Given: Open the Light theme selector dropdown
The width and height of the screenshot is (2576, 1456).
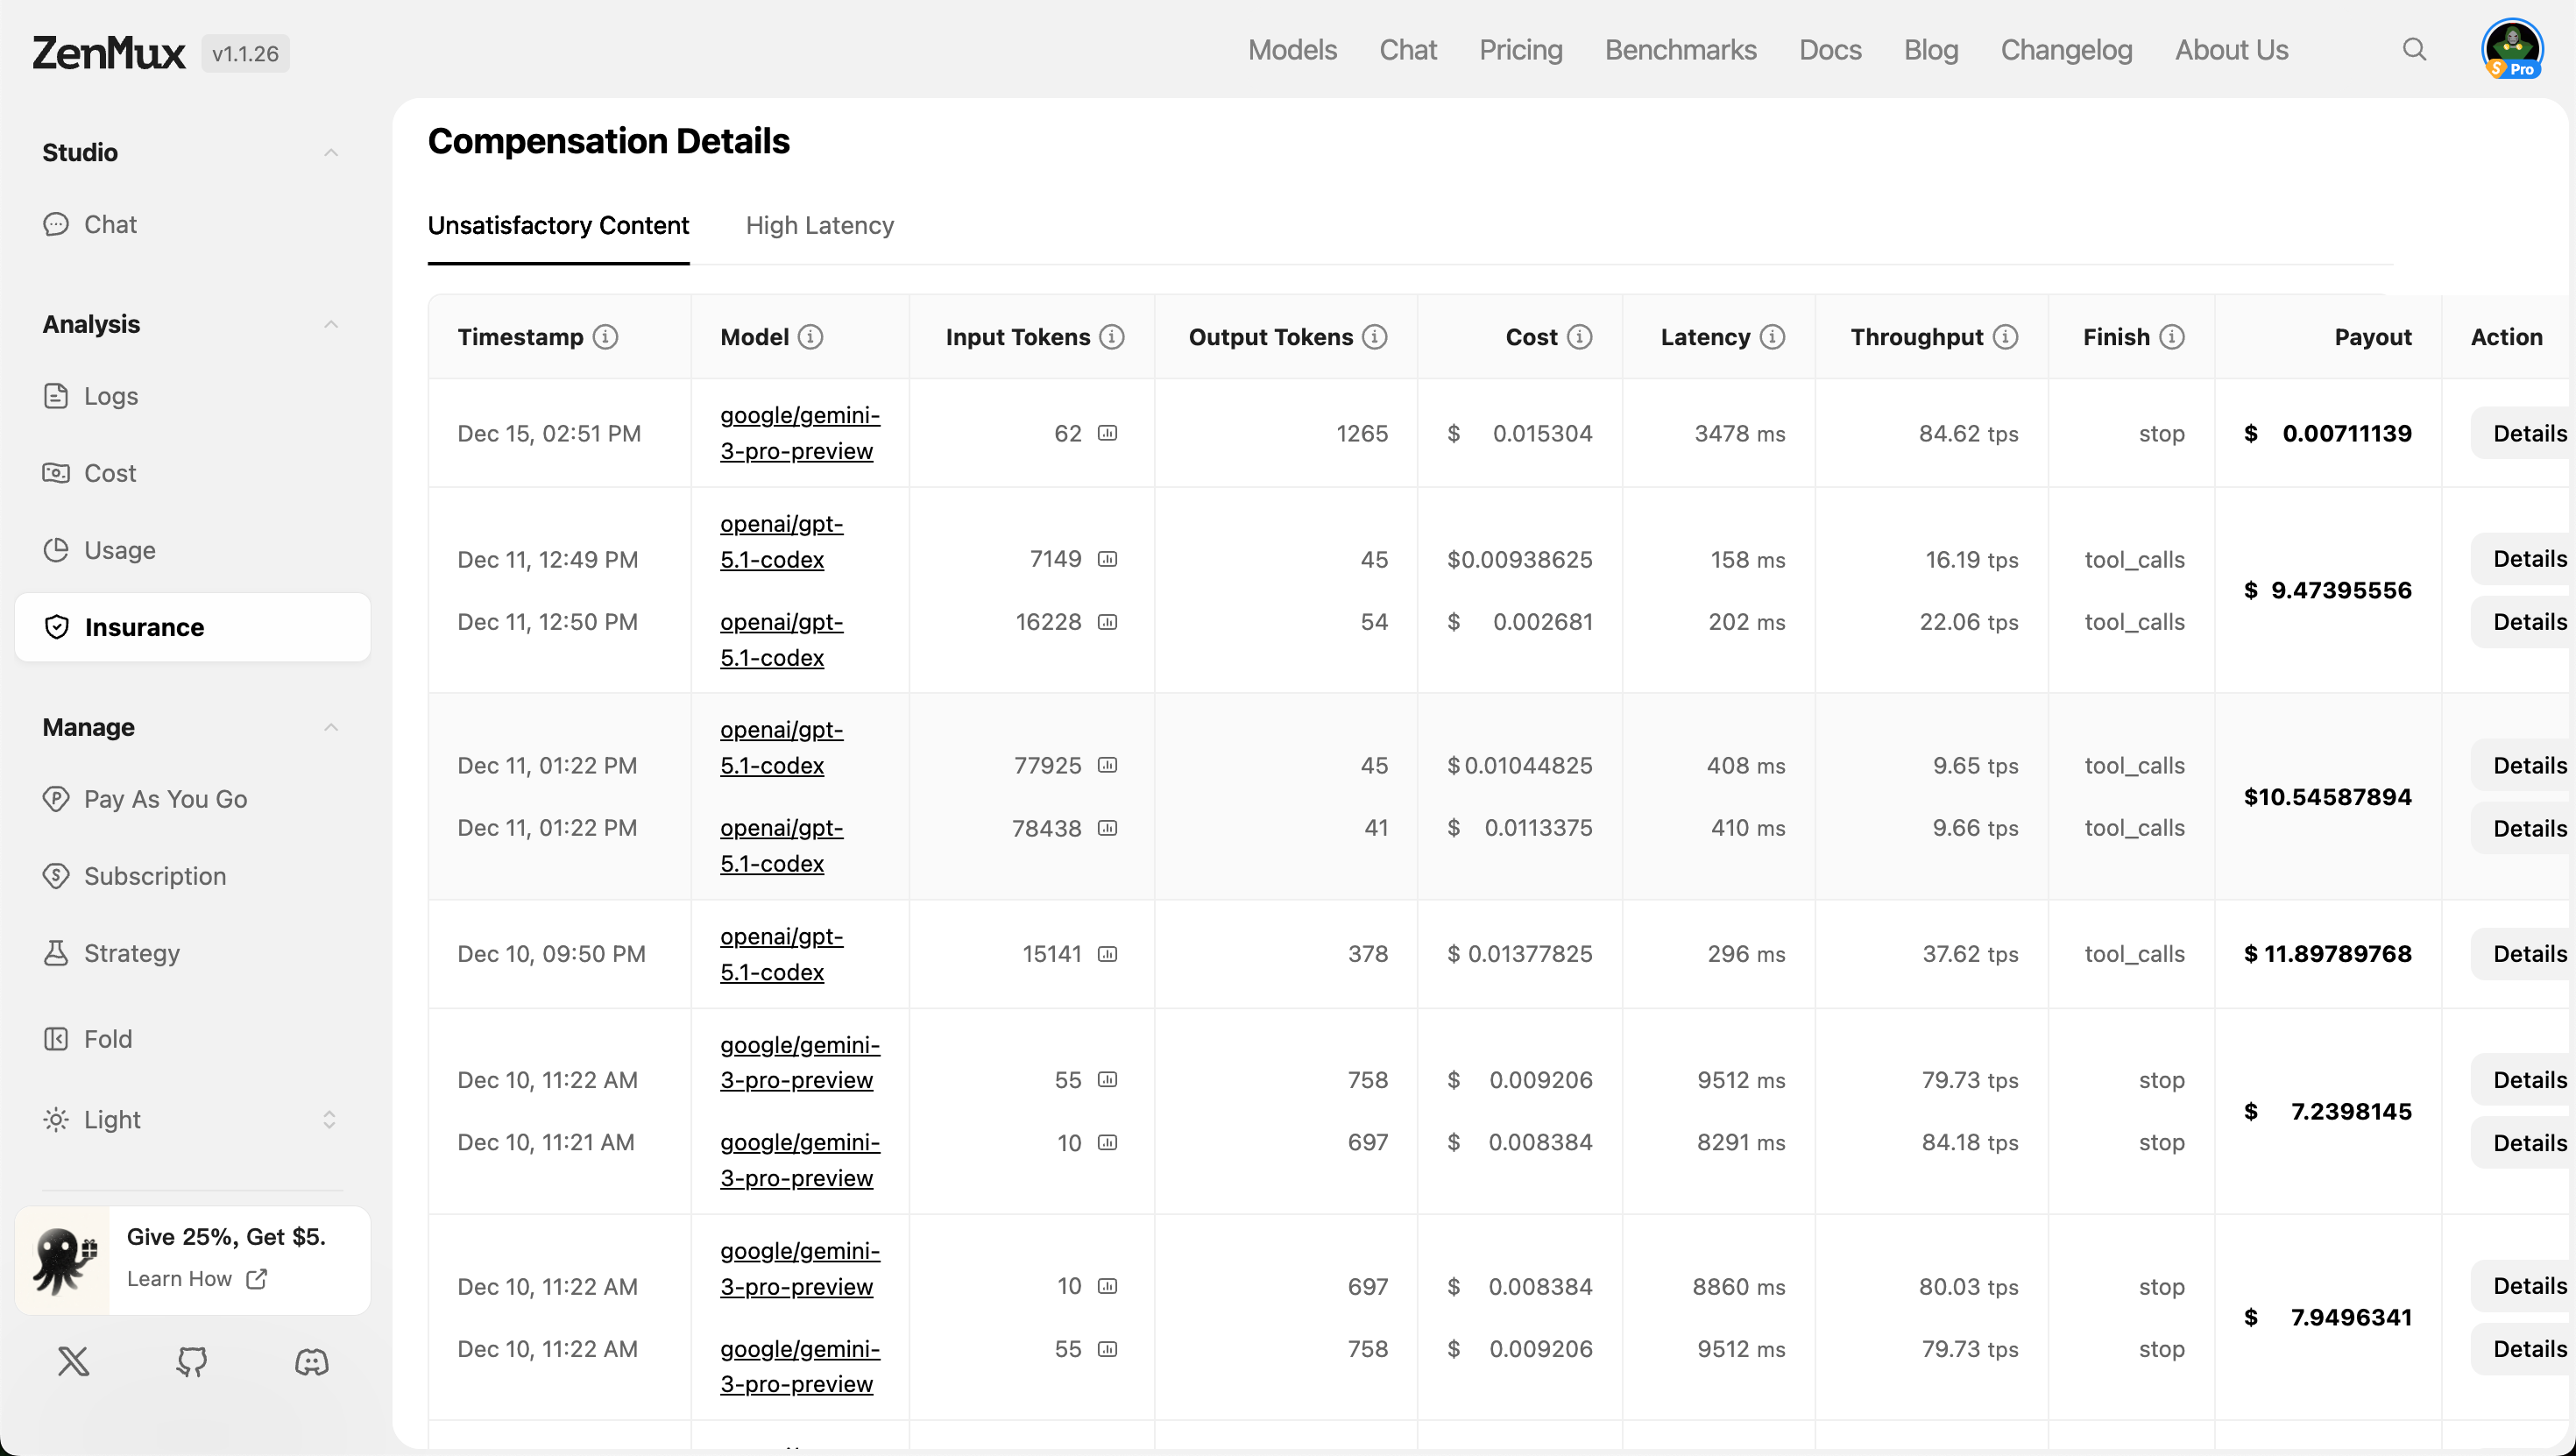Looking at the screenshot, I should pos(192,1119).
